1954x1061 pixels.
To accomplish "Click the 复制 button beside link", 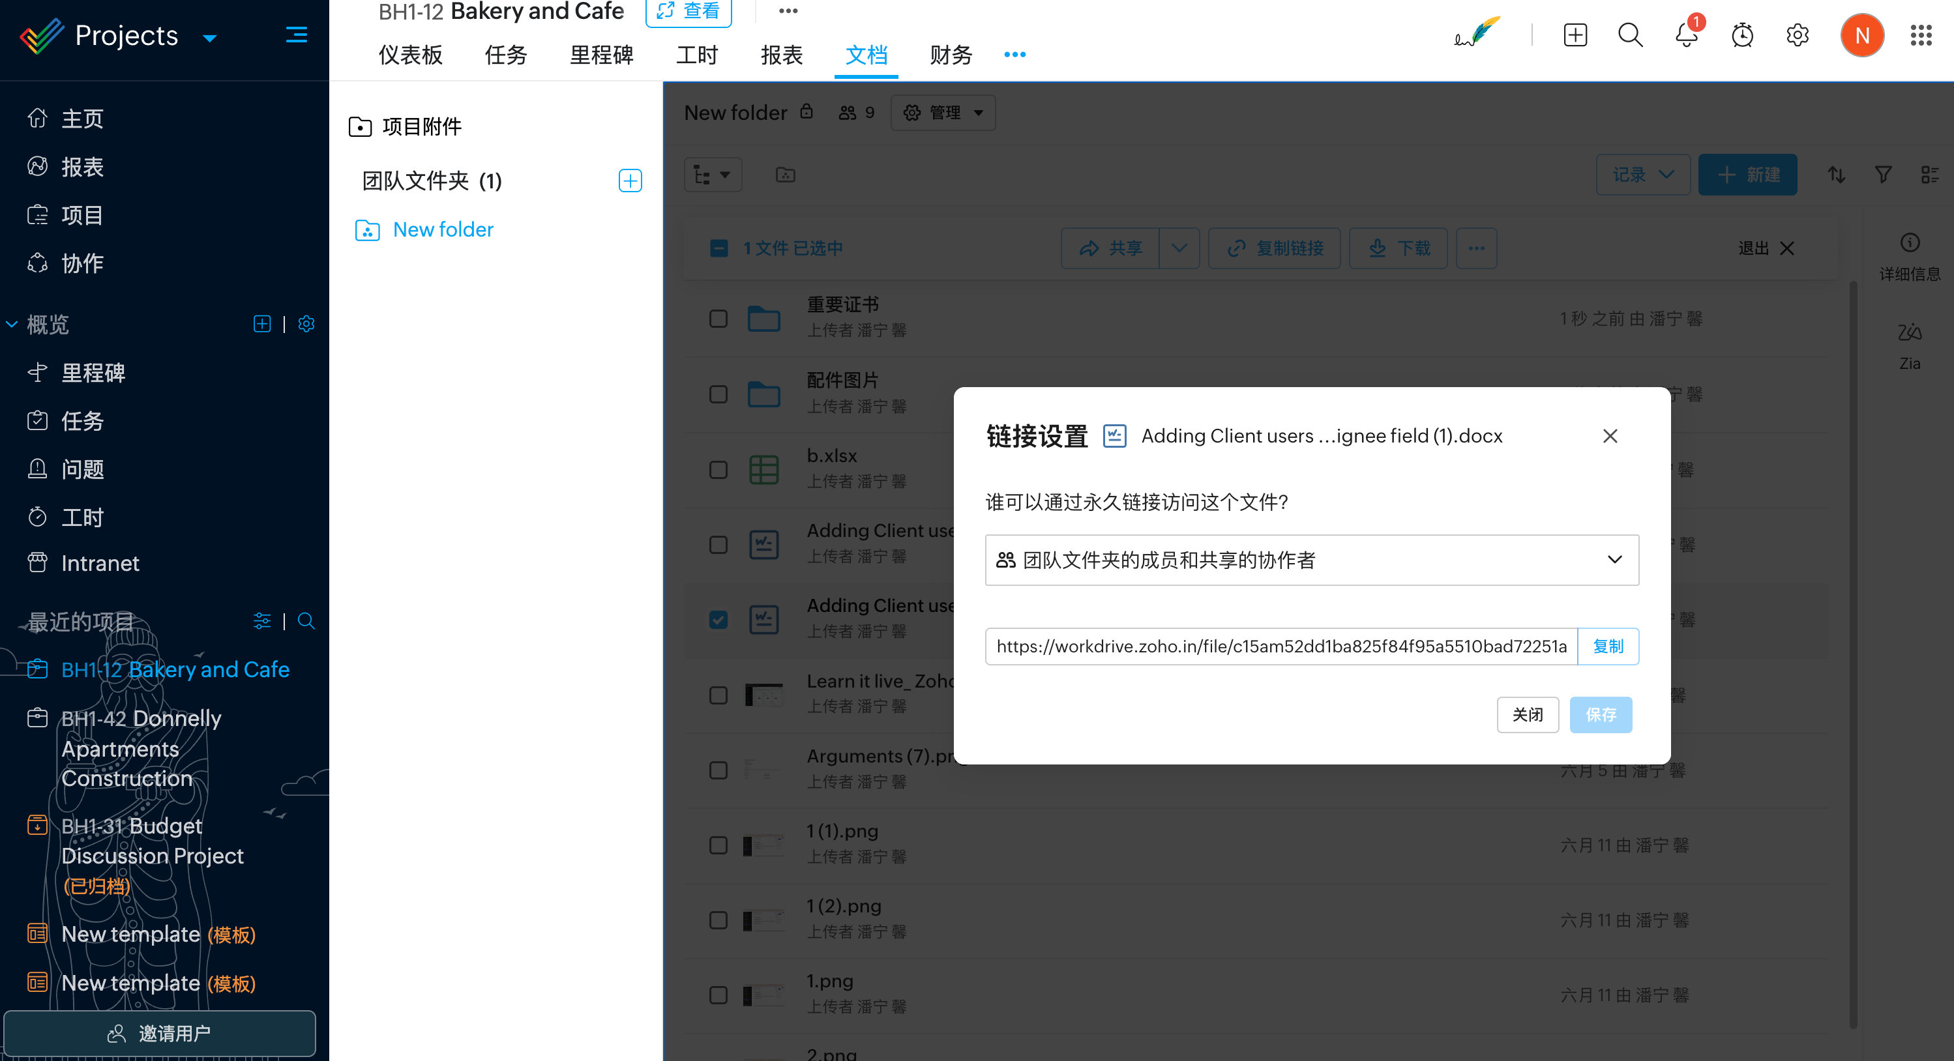I will click(1607, 646).
